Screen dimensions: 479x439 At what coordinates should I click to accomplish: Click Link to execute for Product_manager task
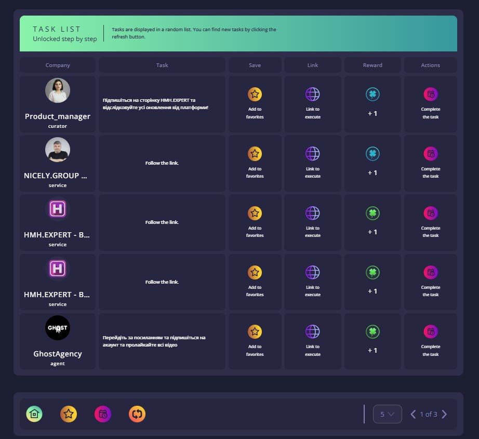click(312, 94)
